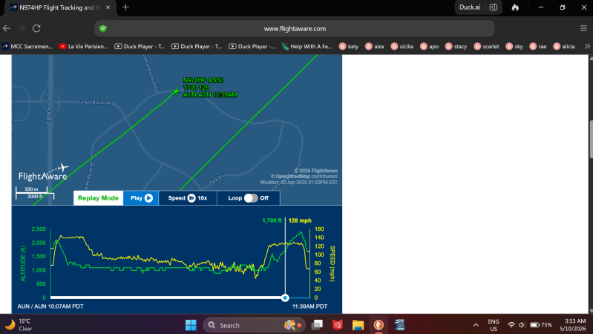
Task: Change the replay Speed 10x setting
Action: point(188,198)
